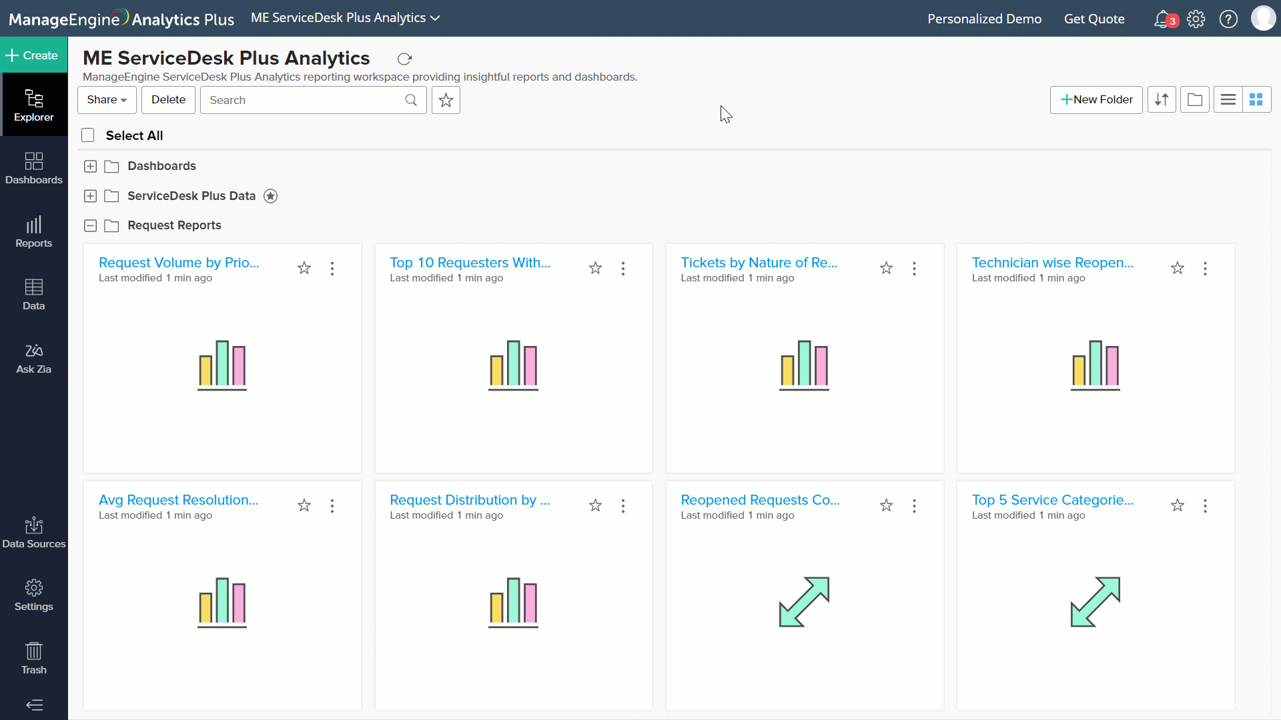The width and height of the screenshot is (1281, 720).
Task: Click the Delete button
Action: click(x=168, y=100)
